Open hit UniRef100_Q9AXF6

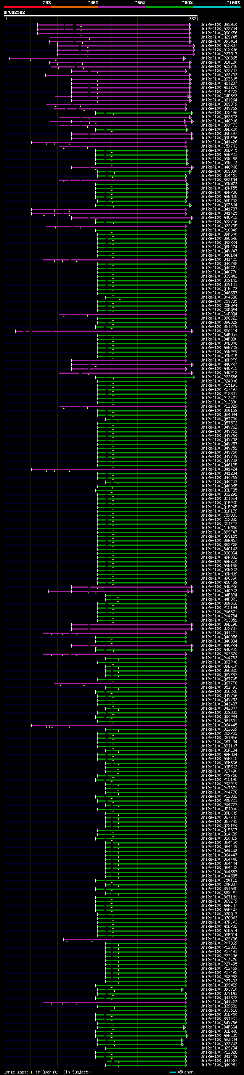click(219, 33)
